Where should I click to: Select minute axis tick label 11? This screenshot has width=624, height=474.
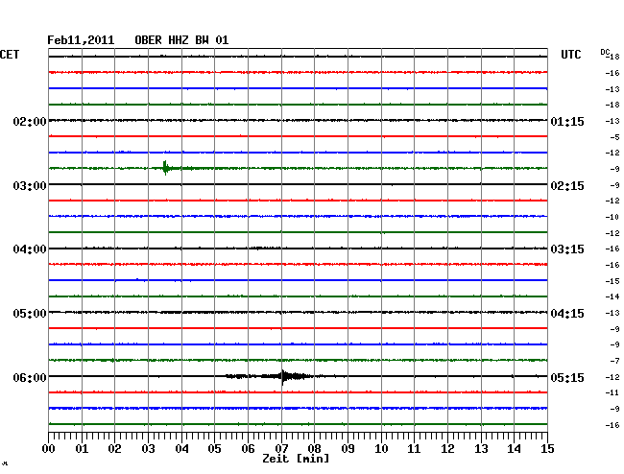(x=414, y=449)
